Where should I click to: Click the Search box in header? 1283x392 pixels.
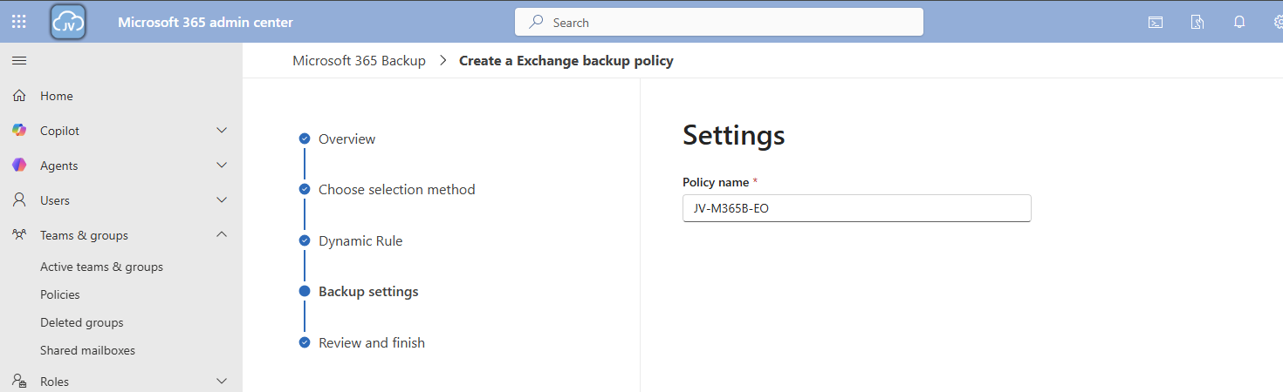click(x=718, y=23)
